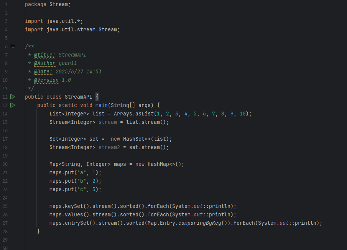The width and height of the screenshot is (347, 250).
Task: Click the import java.util.* line
Action: pos(54,21)
